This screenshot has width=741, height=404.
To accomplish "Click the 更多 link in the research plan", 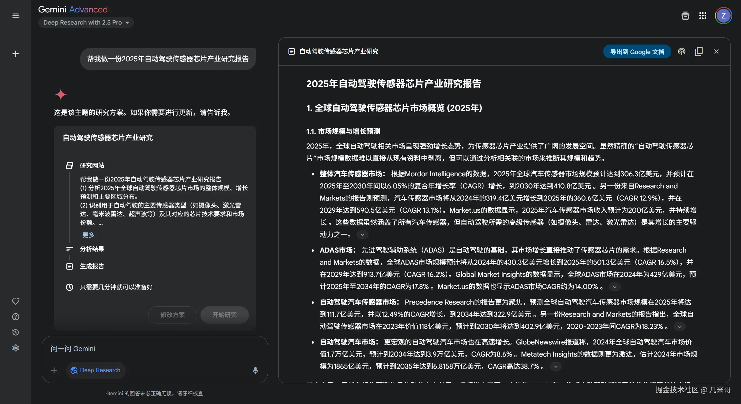I will click(88, 235).
